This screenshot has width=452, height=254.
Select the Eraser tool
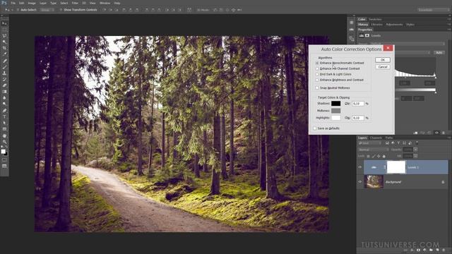tap(4, 85)
